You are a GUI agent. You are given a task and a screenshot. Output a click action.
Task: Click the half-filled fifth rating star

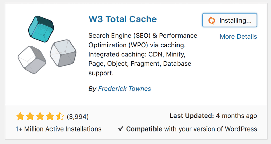59,117
